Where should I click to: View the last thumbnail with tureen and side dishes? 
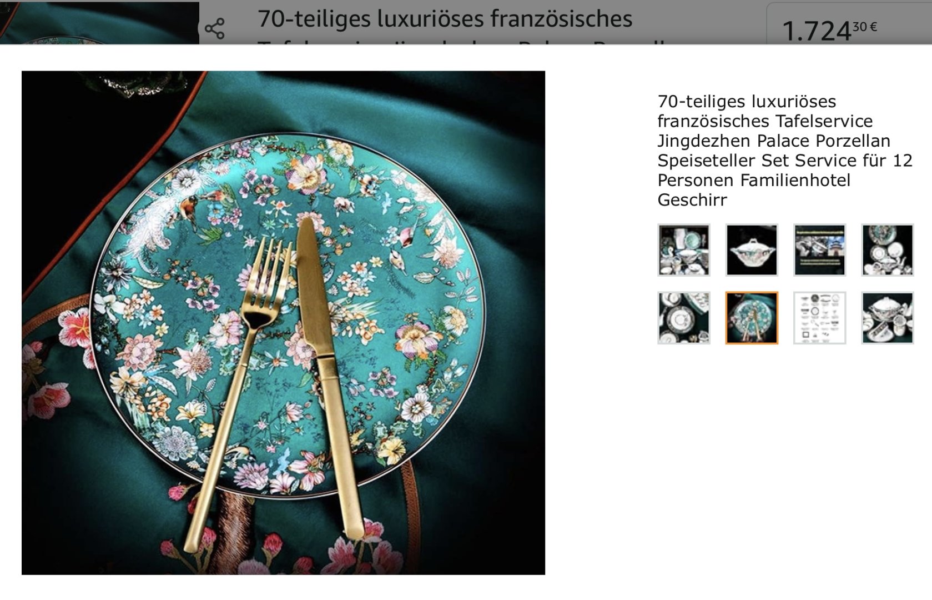887,318
